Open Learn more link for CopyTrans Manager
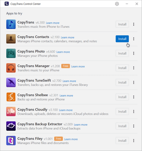 78,66
